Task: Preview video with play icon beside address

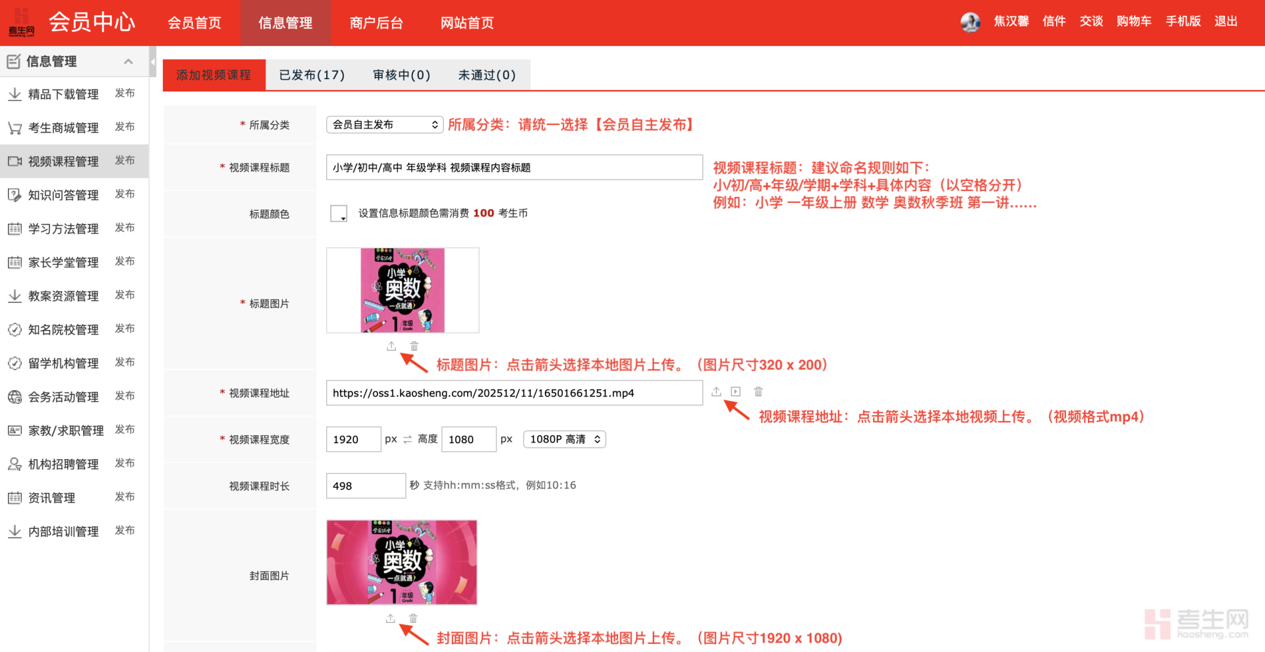Action: [x=736, y=392]
